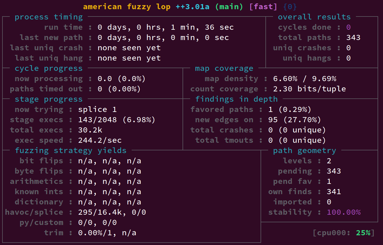Click the 'byte flips' row label
Screen dimensions: 383x245
click(x=39, y=171)
